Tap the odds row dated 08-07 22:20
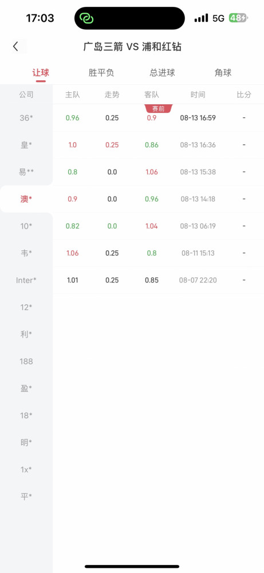 tap(159, 280)
